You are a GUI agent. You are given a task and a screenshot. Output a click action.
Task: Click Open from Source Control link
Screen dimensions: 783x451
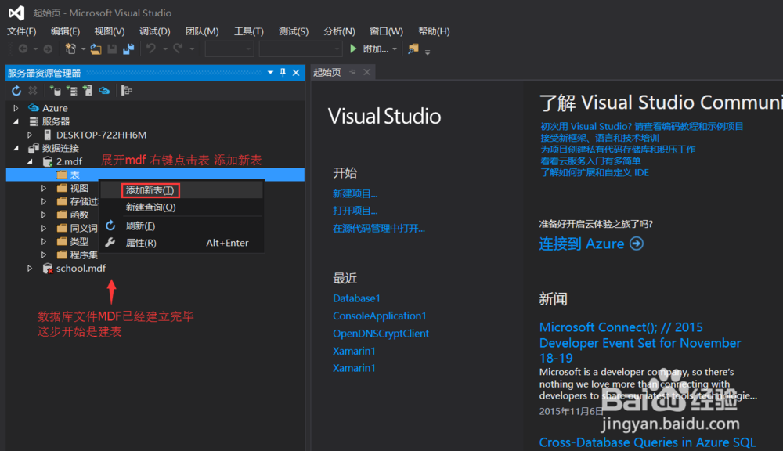coord(378,229)
